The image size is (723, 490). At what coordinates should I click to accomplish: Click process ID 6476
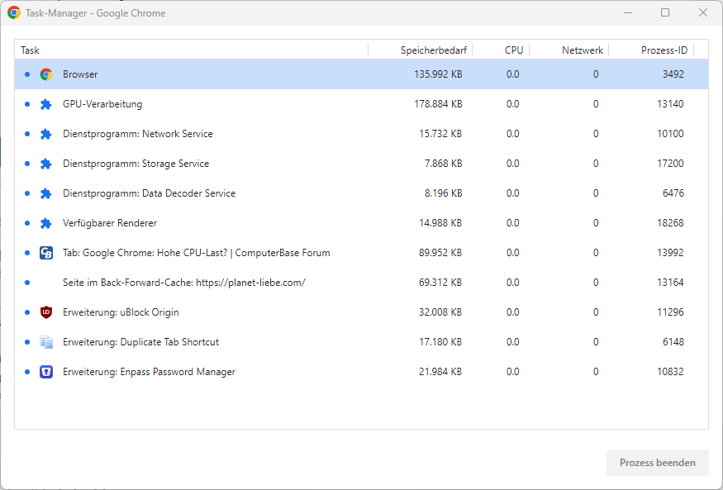pos(673,193)
